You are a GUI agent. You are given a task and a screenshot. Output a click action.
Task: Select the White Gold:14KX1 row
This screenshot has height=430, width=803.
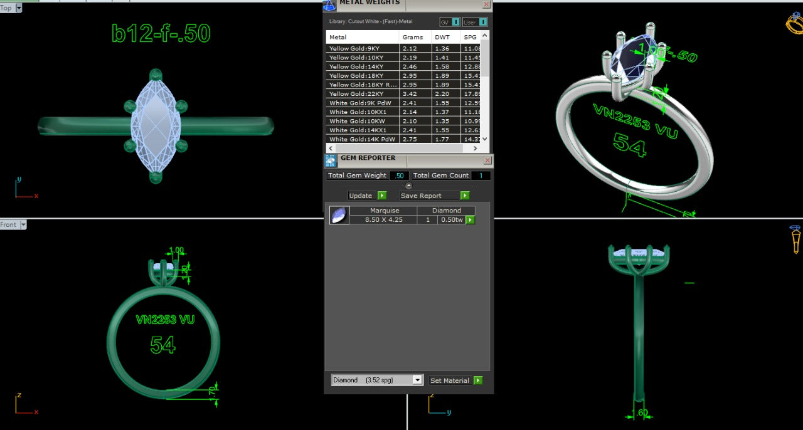tap(403, 130)
